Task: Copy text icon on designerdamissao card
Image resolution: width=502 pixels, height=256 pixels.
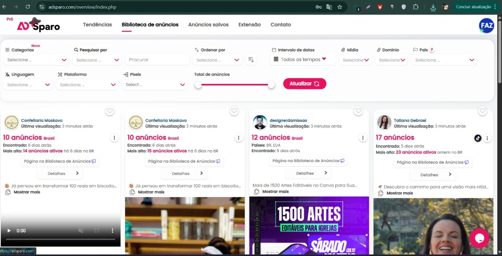Action: click(x=256, y=192)
